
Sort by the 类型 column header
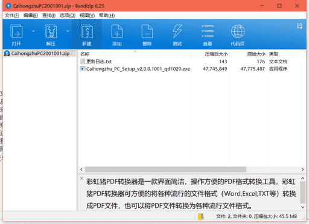[x=287, y=54]
